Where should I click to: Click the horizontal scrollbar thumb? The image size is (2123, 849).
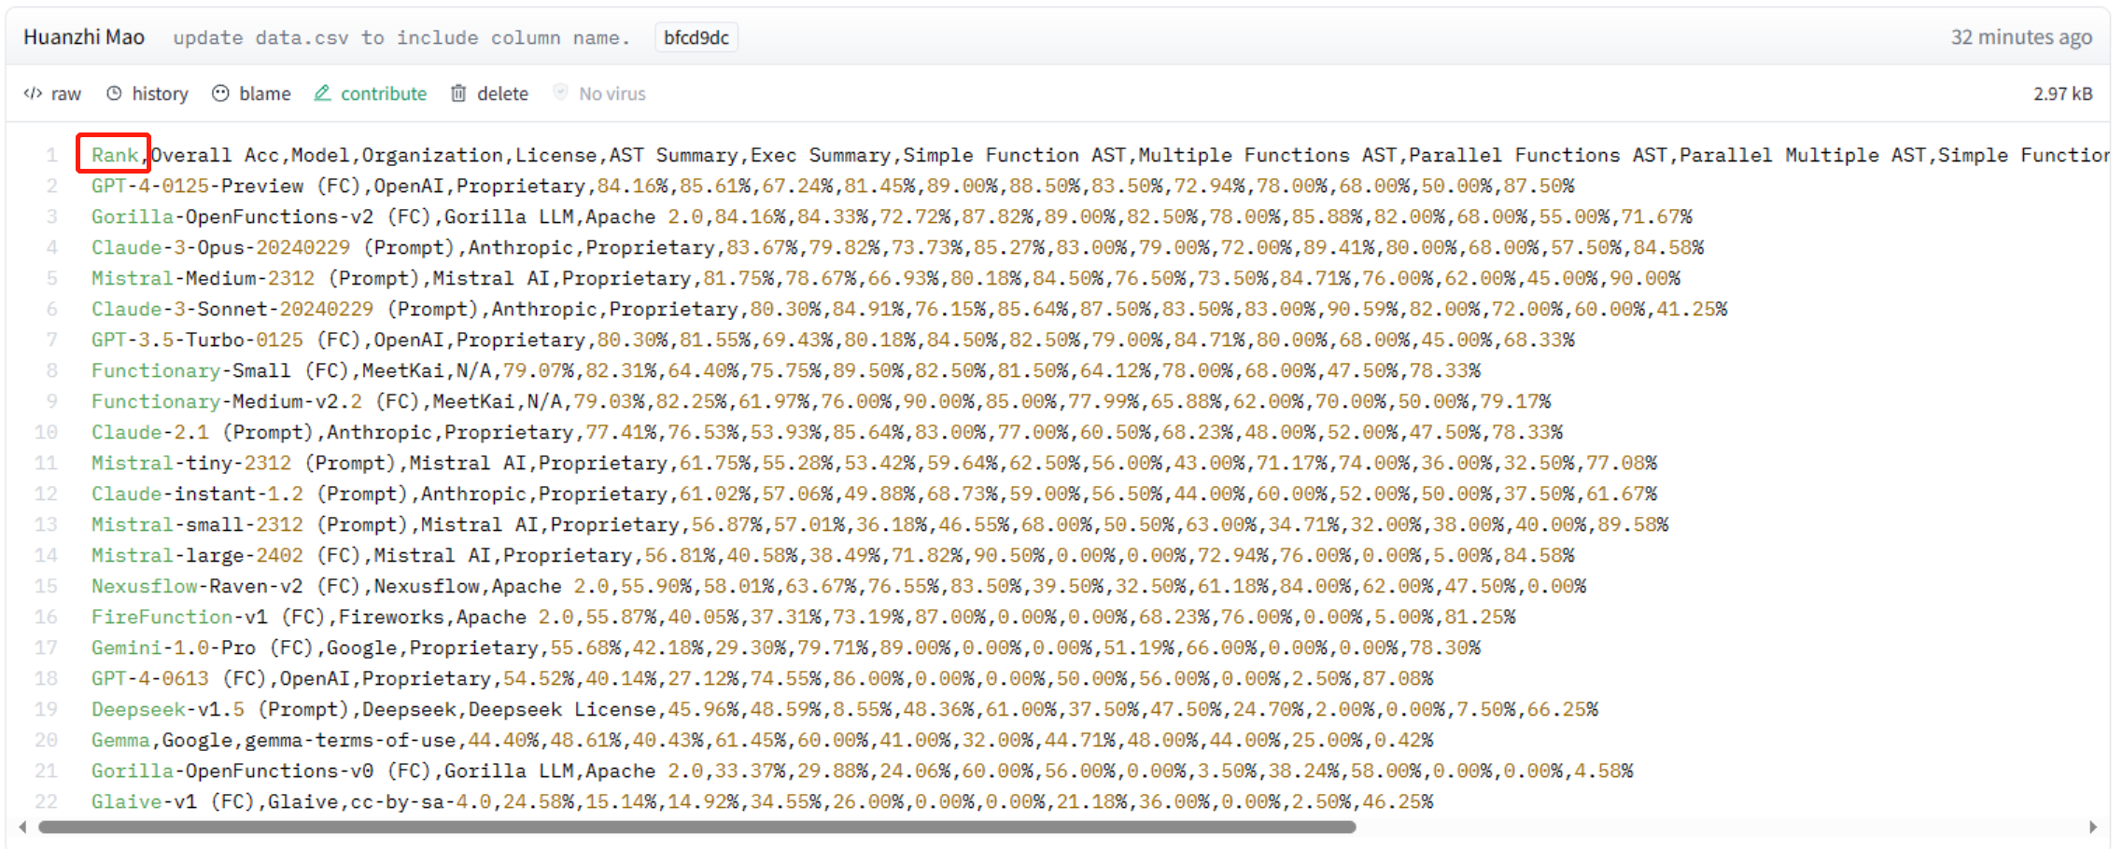point(696,827)
